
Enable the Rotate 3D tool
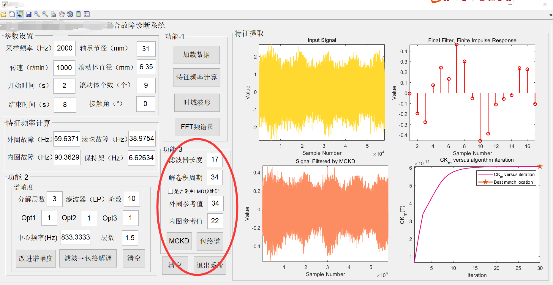point(70,14)
